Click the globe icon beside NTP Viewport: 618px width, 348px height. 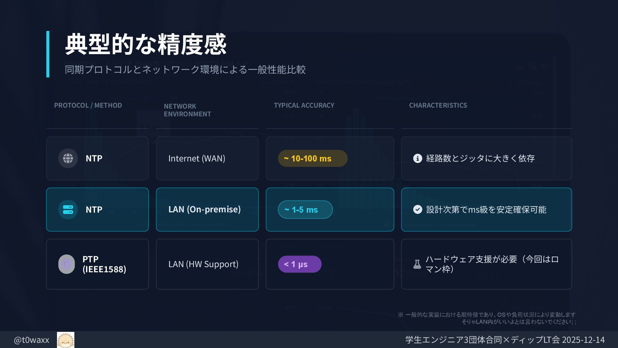(68, 158)
